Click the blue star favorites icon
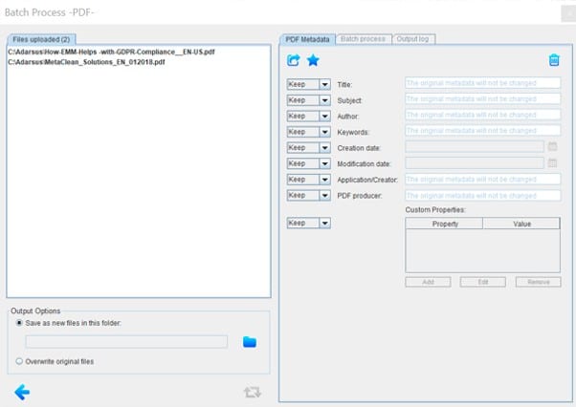The height and width of the screenshot is (407, 576). 313,60
